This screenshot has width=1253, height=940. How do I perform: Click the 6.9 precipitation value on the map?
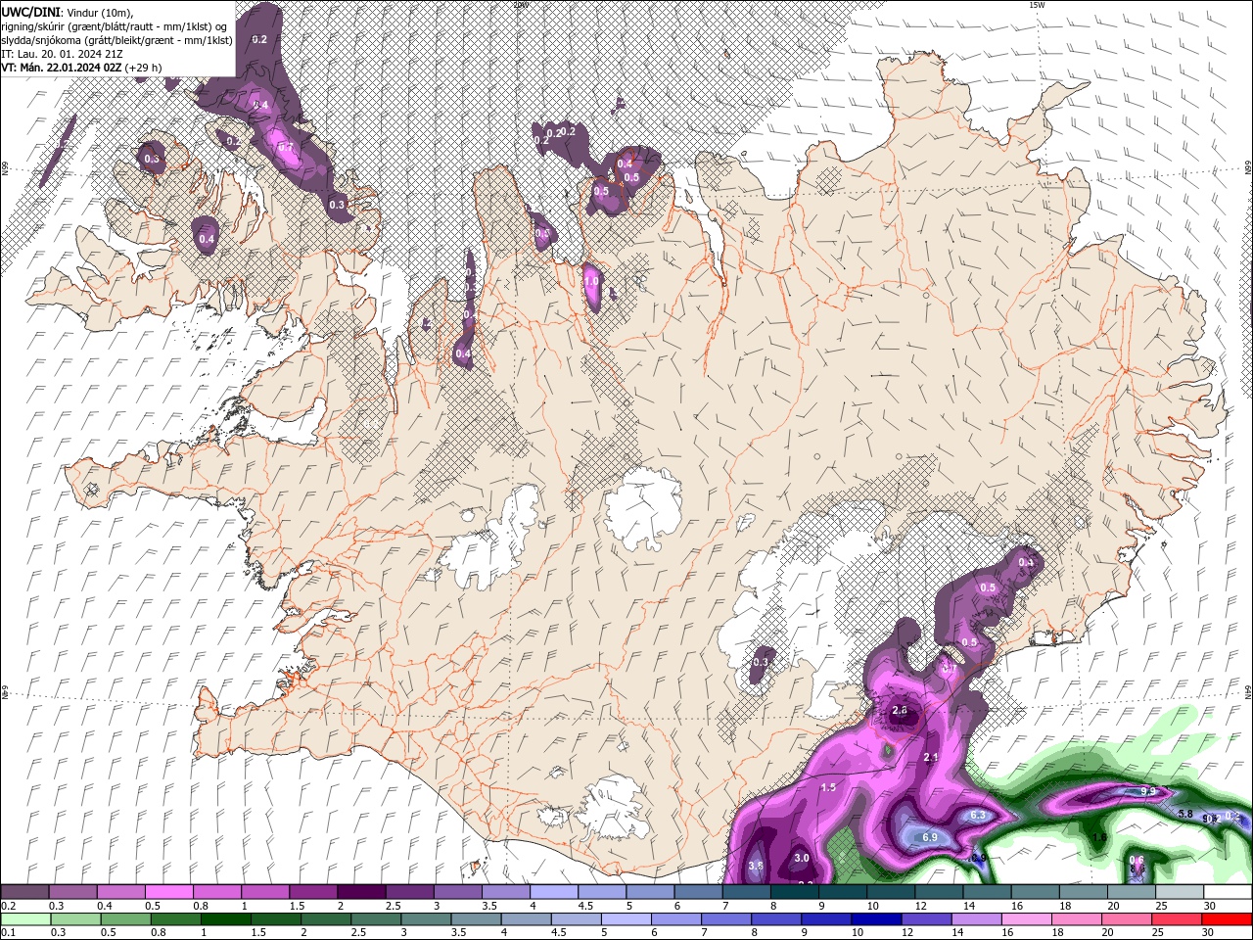(930, 837)
